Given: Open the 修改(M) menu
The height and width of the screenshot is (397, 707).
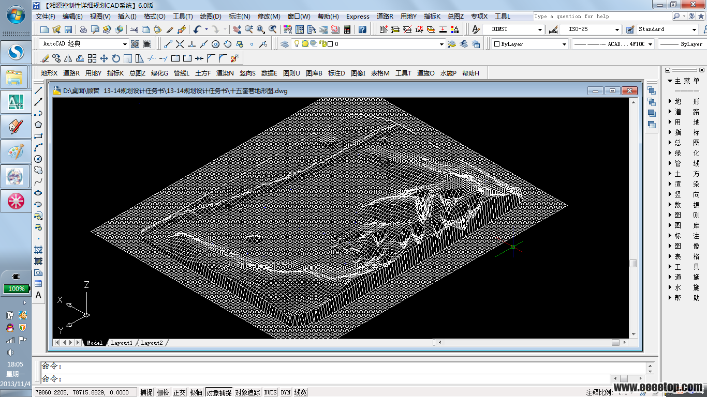Looking at the screenshot, I should pyautogui.click(x=269, y=17).
